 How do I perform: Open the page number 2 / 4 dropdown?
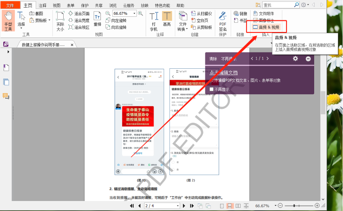178,206
